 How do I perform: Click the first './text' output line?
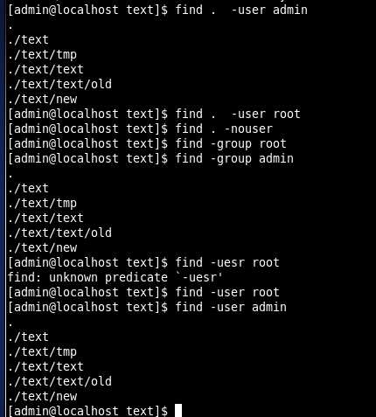(x=28, y=39)
